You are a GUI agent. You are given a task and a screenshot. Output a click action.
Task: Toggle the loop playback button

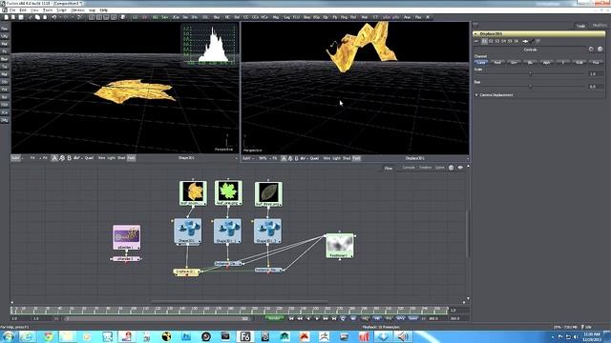coord(343,318)
